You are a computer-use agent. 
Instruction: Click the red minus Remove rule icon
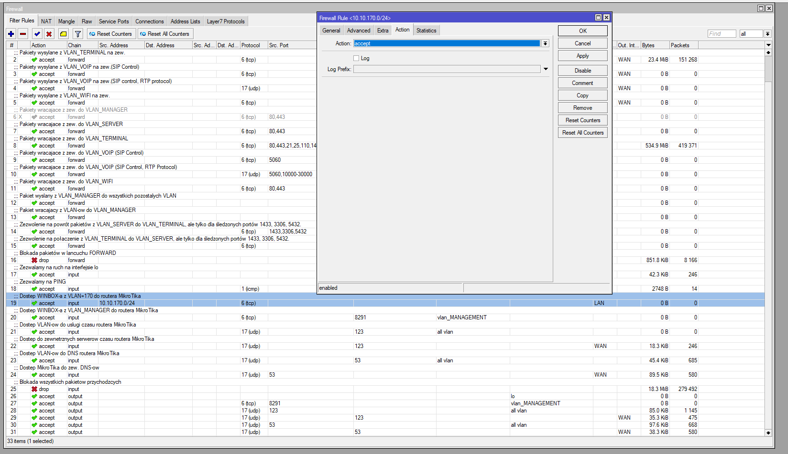[x=23, y=34]
